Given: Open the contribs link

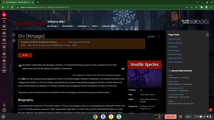Looking at the screenshot, I should [x=85, y=42].
